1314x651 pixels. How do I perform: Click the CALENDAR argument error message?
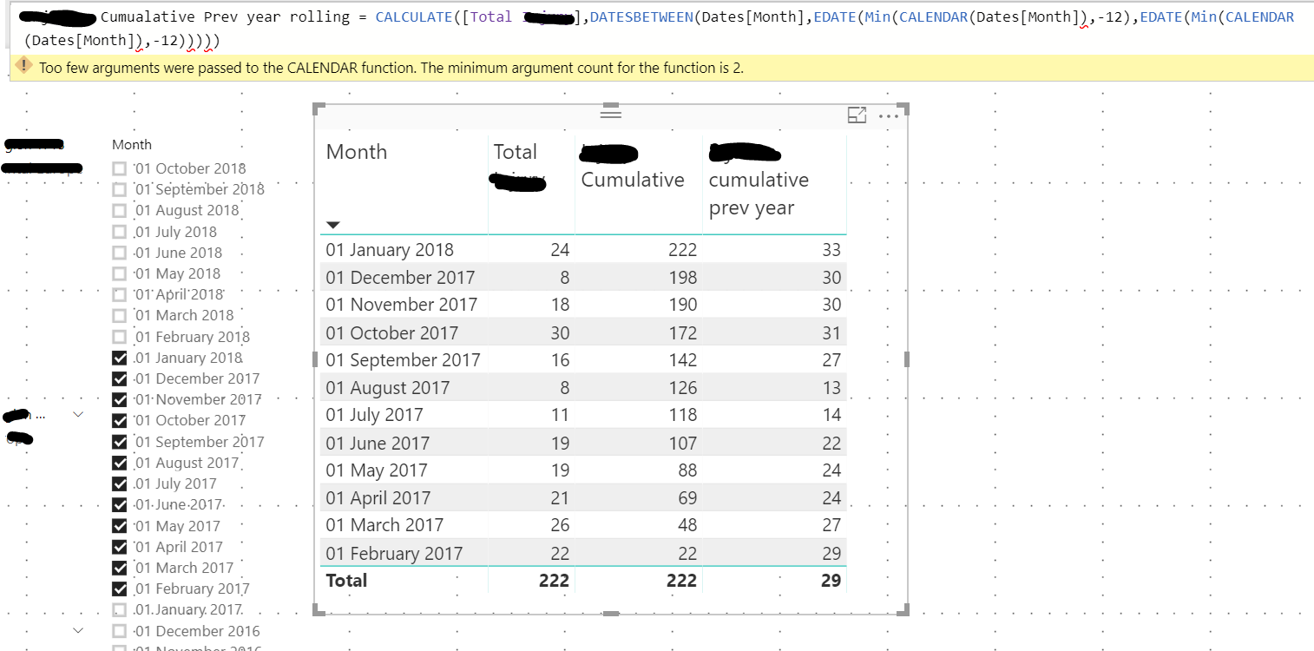[x=391, y=68]
